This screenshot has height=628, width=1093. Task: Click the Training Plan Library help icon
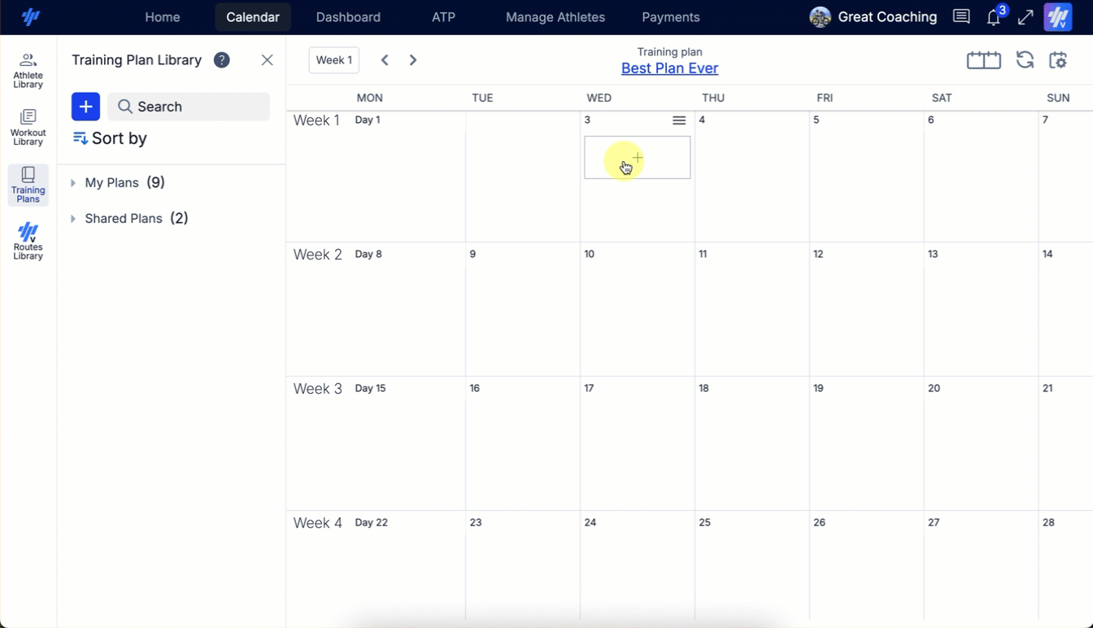tap(221, 60)
